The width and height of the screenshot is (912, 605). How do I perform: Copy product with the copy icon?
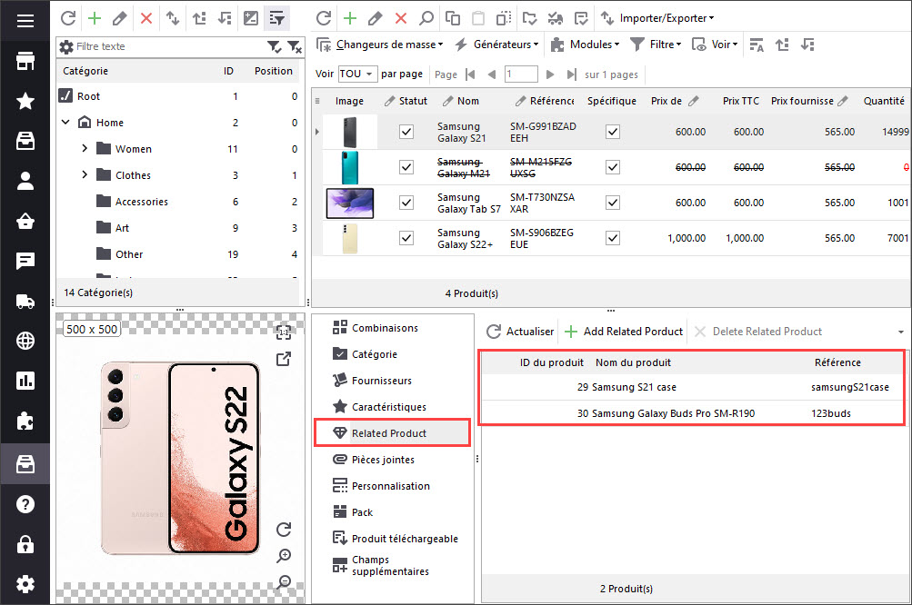point(453,18)
